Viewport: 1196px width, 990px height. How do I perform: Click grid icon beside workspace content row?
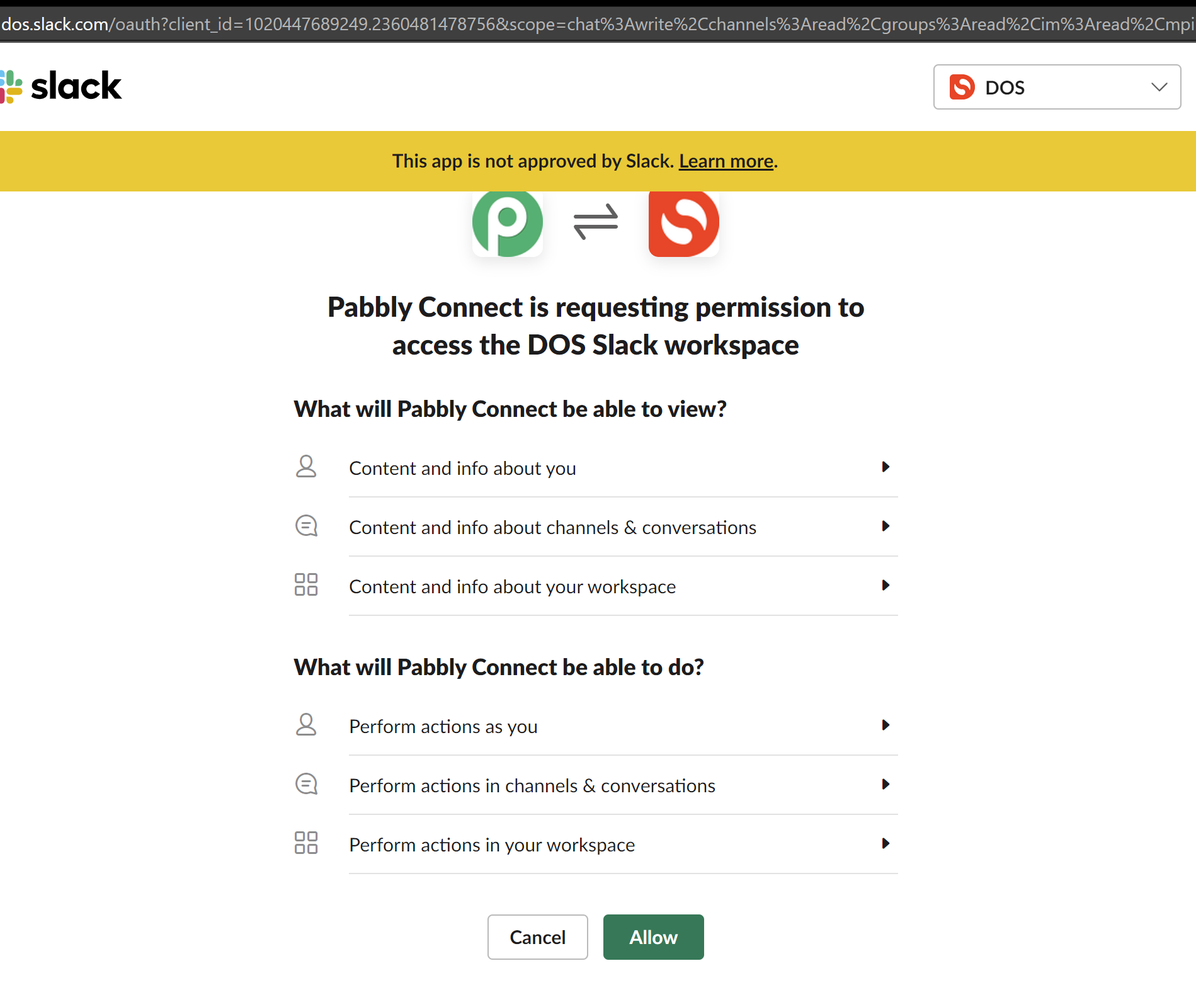[306, 584]
